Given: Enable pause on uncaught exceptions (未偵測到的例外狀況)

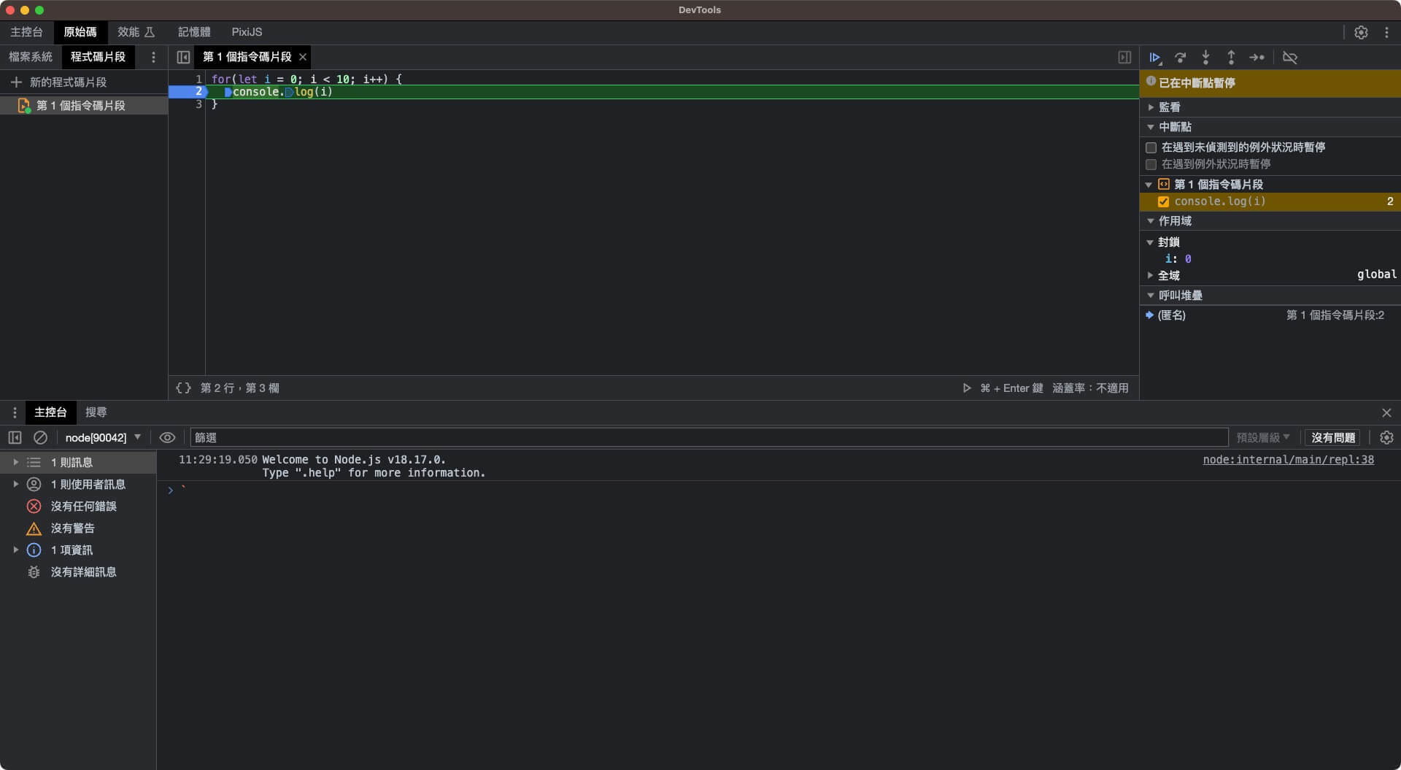Looking at the screenshot, I should click(x=1151, y=147).
